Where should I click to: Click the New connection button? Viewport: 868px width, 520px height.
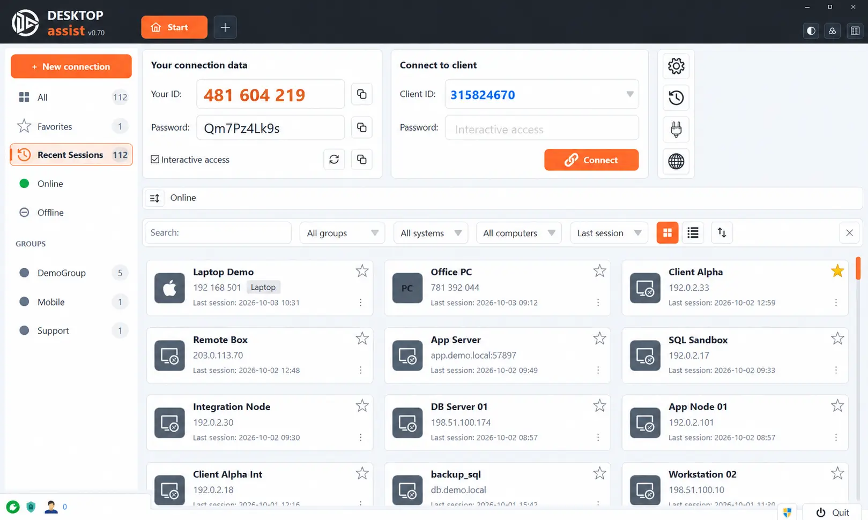tap(71, 66)
